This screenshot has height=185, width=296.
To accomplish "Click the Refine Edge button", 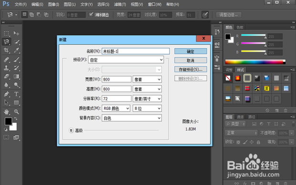I will (229, 15).
